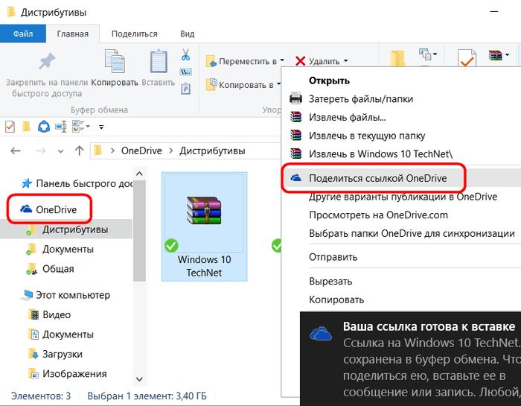Click the Pin to Quick Access icon
Image resolution: width=521 pixels, height=406 pixels.
pyautogui.click(x=47, y=62)
